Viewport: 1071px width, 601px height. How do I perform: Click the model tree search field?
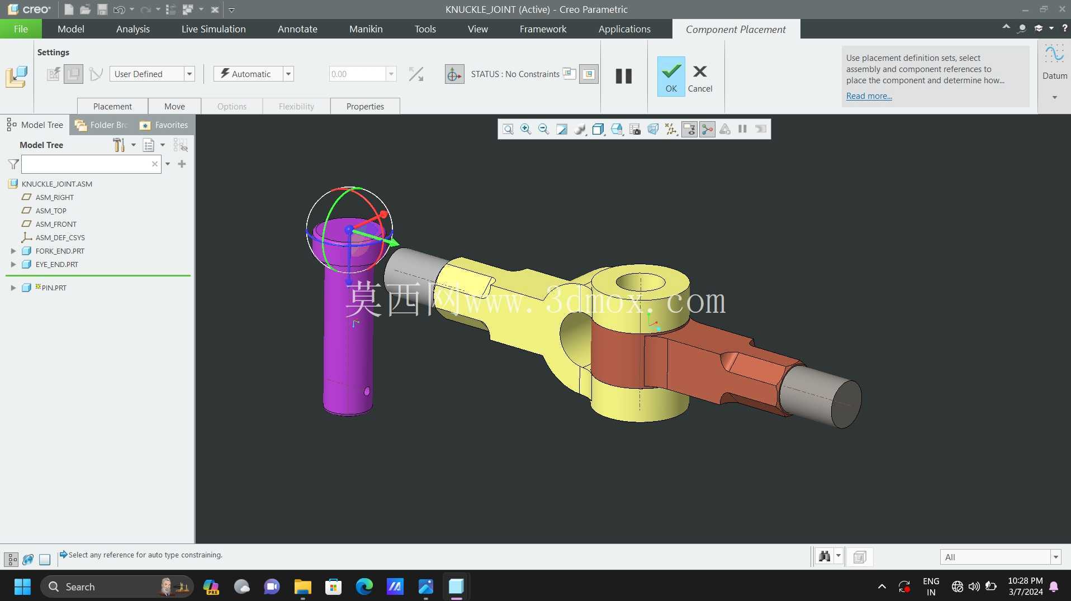(91, 164)
